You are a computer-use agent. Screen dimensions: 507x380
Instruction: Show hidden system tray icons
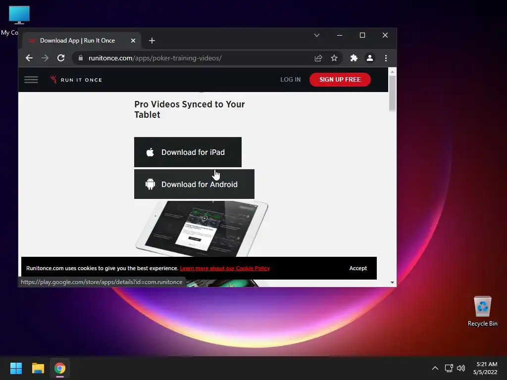tap(435, 368)
